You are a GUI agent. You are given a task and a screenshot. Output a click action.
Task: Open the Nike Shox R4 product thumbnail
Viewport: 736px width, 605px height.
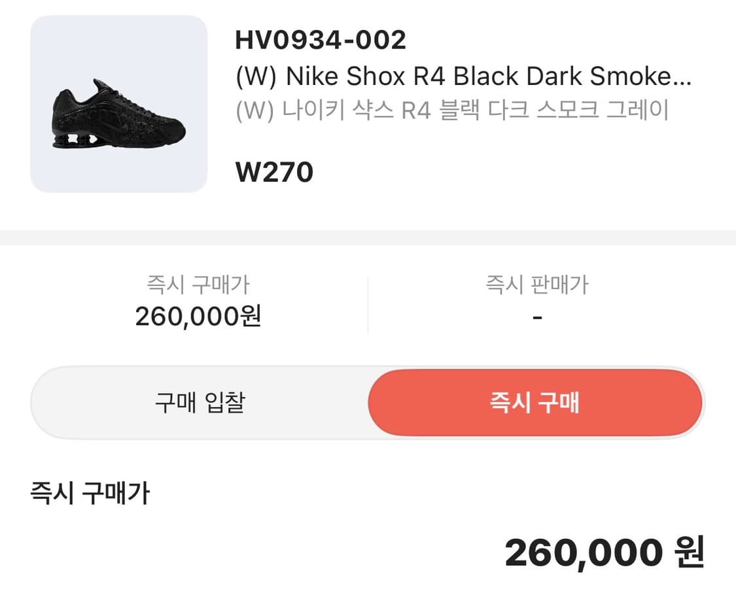(118, 105)
